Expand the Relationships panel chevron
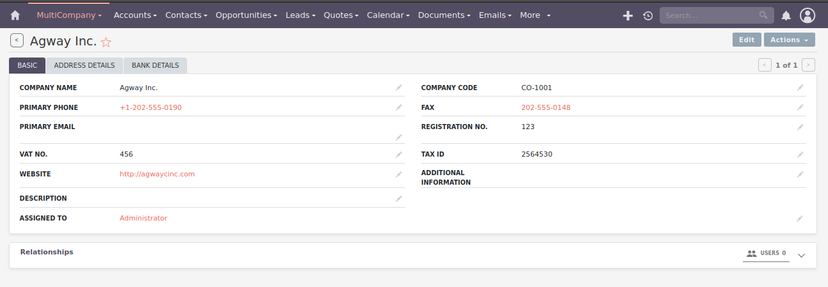The height and width of the screenshot is (287, 828). tap(802, 255)
